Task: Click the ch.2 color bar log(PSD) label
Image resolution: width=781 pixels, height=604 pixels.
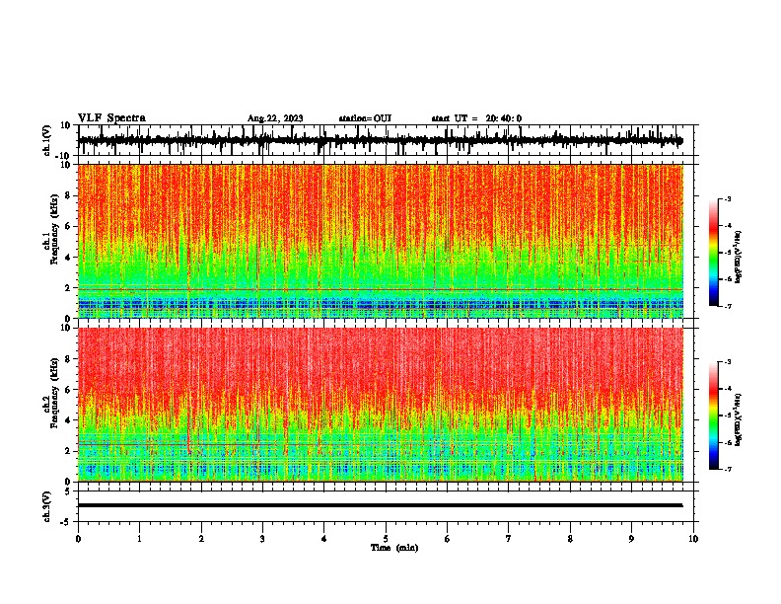Action: (738, 419)
